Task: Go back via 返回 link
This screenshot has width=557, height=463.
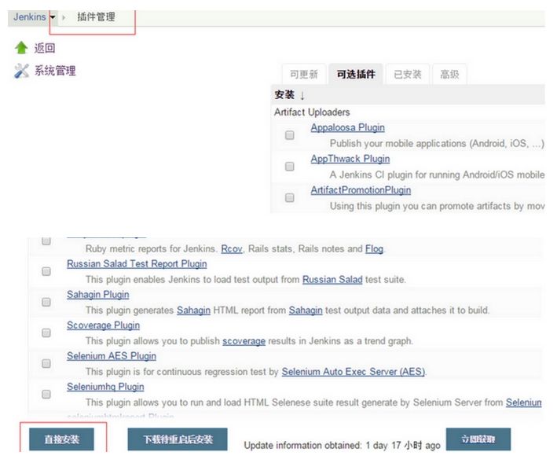Action: tap(45, 48)
